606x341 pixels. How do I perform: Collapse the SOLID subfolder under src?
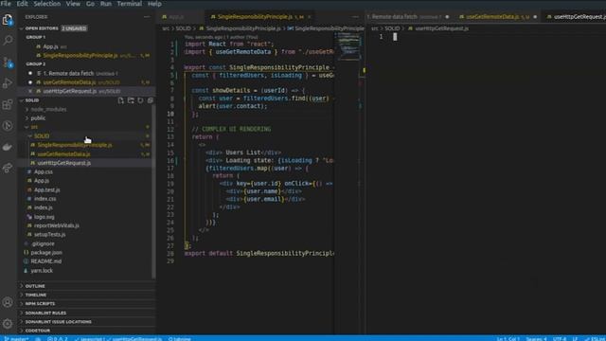pos(42,136)
